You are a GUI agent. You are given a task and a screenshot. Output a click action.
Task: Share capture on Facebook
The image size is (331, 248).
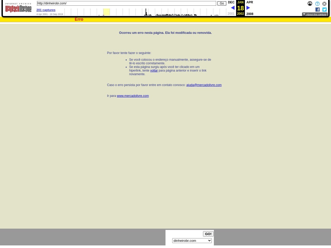point(318,10)
